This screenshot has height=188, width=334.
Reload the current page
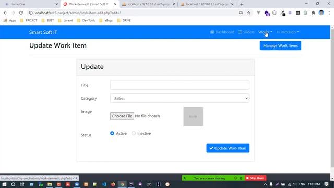click(21, 13)
